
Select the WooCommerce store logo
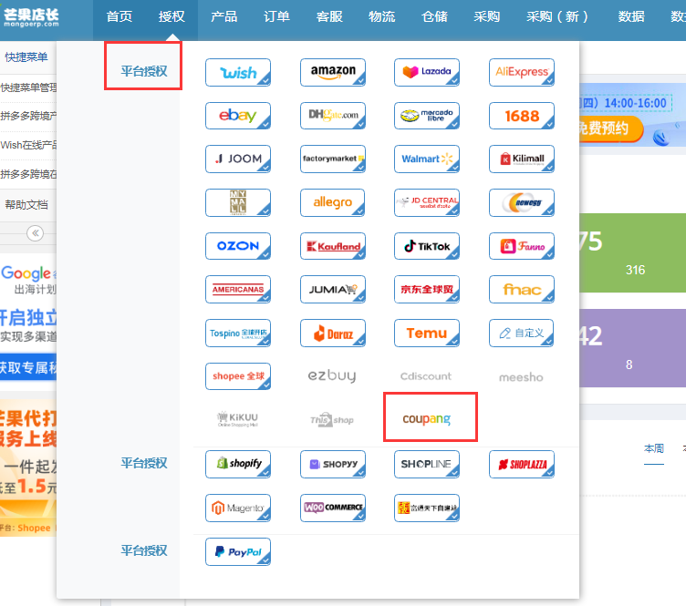point(332,508)
